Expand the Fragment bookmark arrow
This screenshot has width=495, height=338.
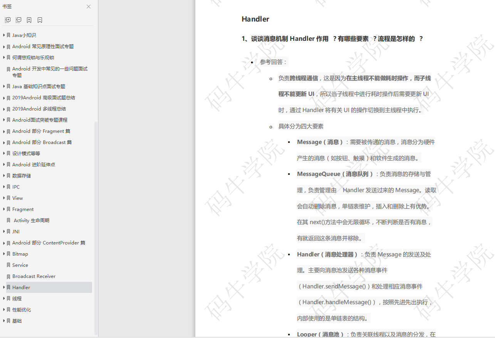click(x=4, y=209)
